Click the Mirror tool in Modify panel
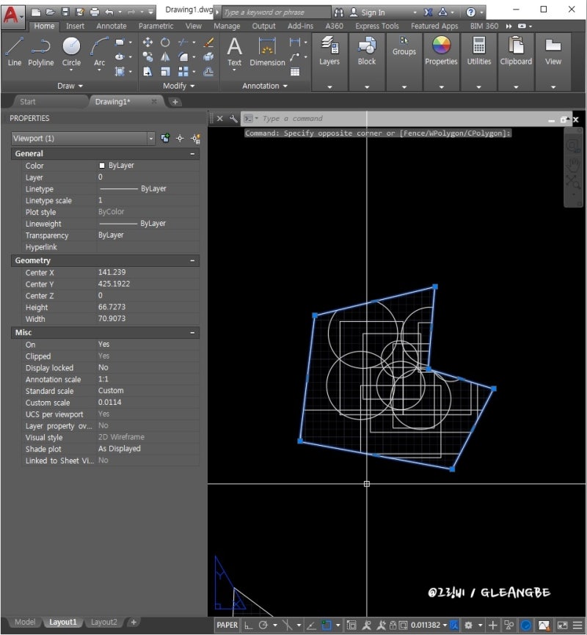Viewport: 587px width, 635px height. pyautogui.click(x=165, y=56)
